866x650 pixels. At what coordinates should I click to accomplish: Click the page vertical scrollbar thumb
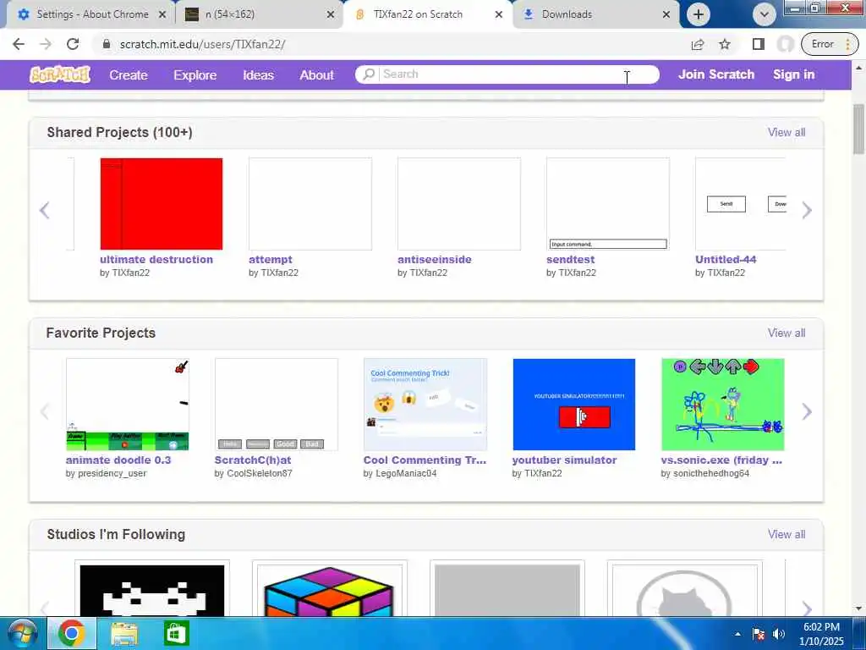(x=858, y=129)
